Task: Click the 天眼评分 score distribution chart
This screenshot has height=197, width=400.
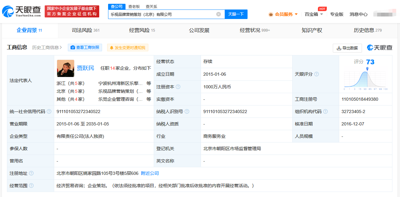Action: click(x=366, y=79)
